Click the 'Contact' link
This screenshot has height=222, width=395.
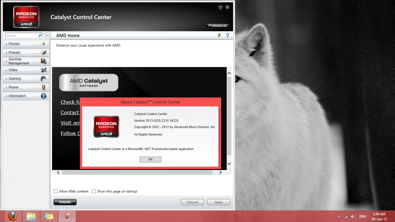click(x=70, y=112)
